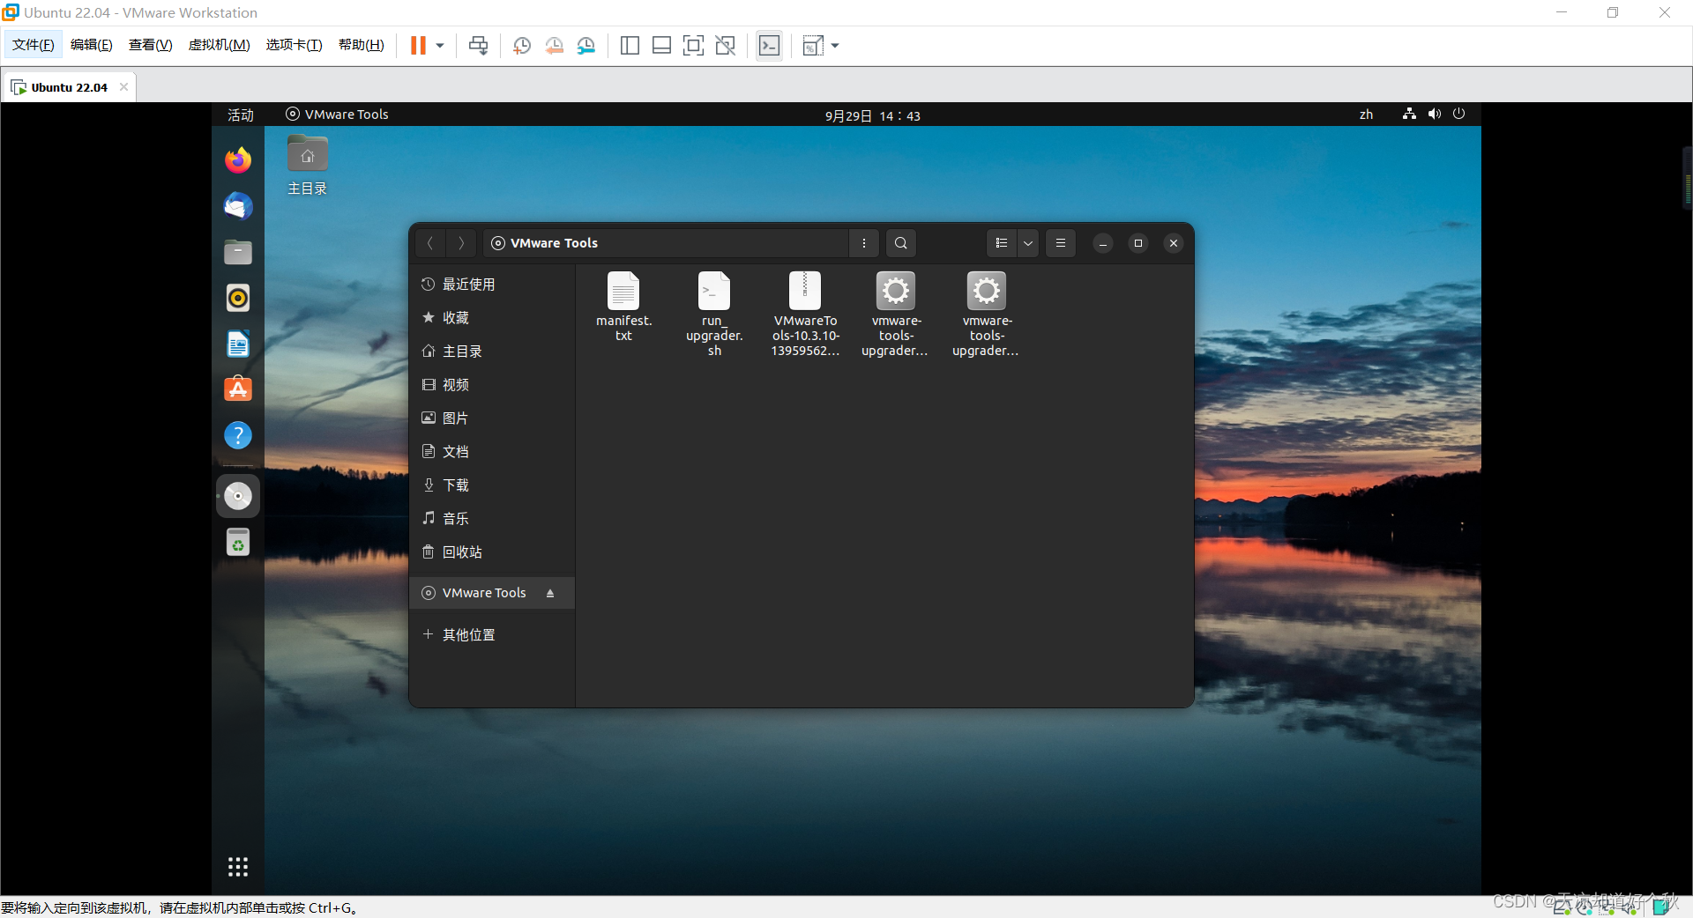Viewport: 1693px width, 918px height.
Task: Open the path bar three-dot menu
Action: point(864,243)
